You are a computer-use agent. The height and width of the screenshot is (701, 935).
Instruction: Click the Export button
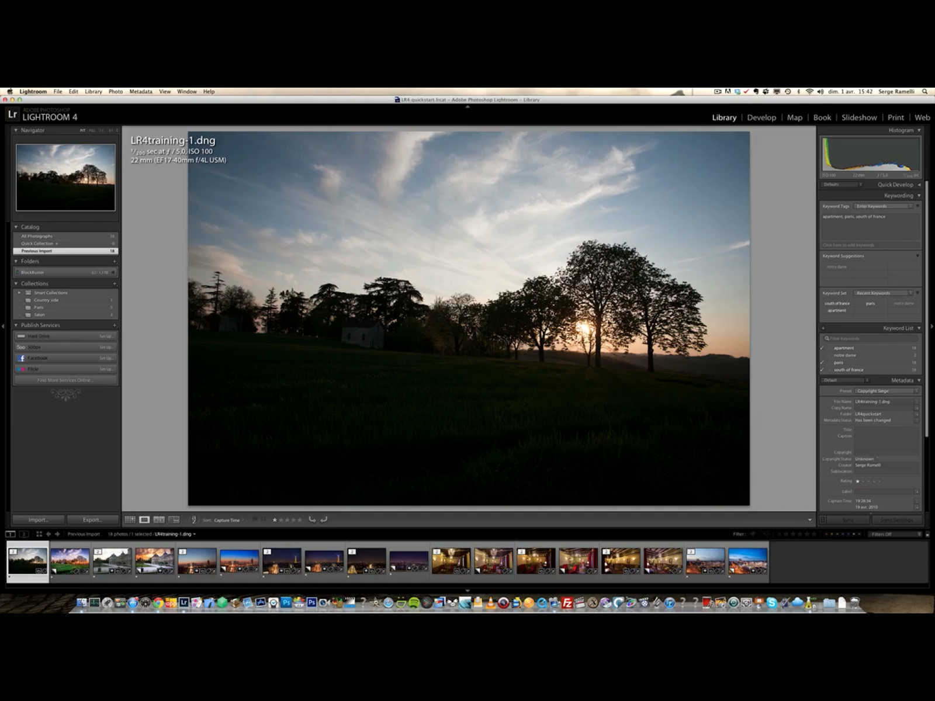[92, 520]
